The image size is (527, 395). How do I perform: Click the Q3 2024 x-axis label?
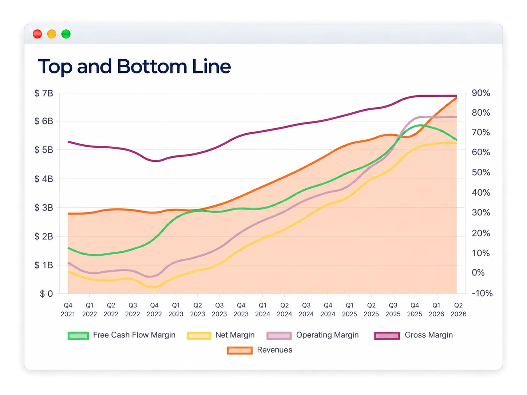click(306, 310)
